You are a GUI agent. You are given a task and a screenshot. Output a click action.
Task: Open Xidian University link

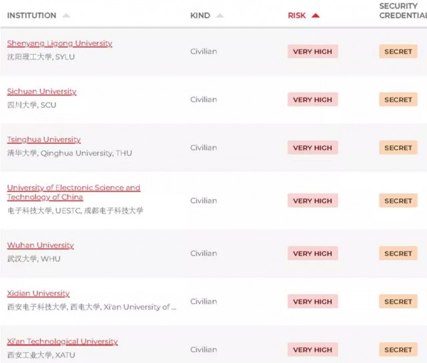pyautogui.click(x=39, y=294)
